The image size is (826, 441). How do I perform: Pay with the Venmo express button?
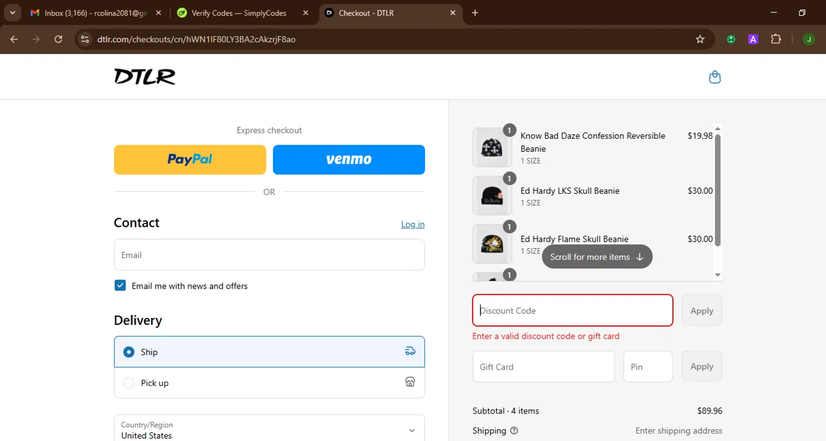pyautogui.click(x=349, y=160)
